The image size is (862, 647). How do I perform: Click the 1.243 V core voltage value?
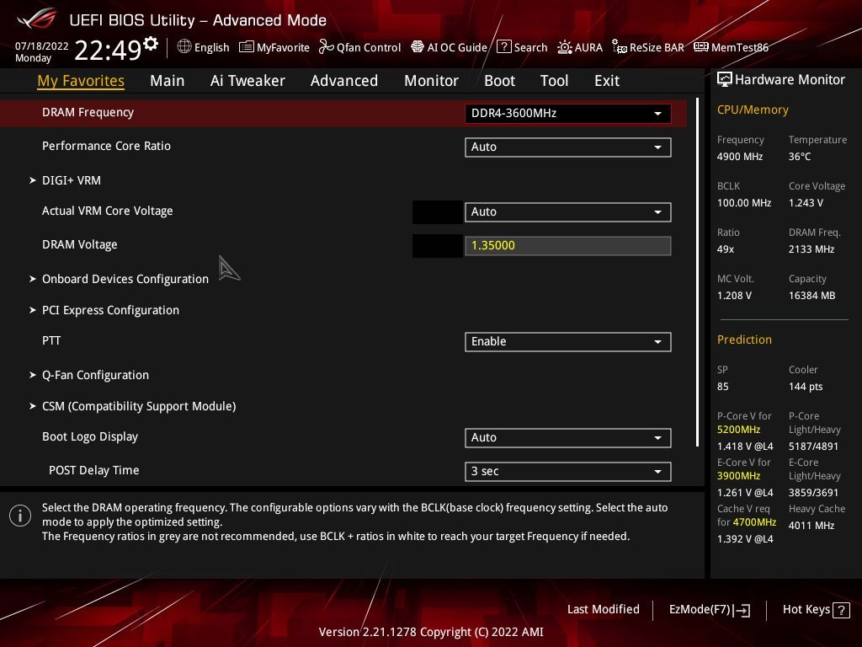coord(806,203)
